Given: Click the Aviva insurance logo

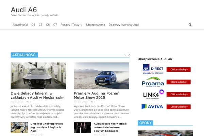Looking at the screenshot, I should coord(153,106).
